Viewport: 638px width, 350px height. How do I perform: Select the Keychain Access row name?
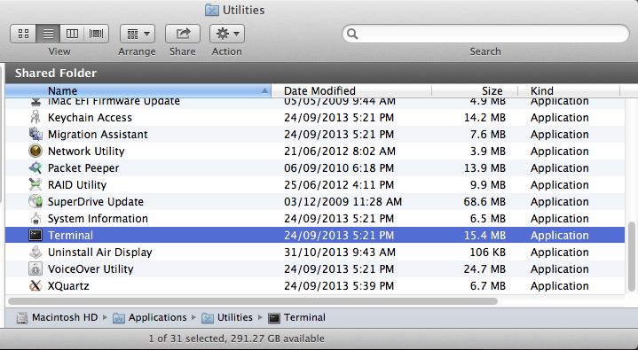(x=90, y=118)
